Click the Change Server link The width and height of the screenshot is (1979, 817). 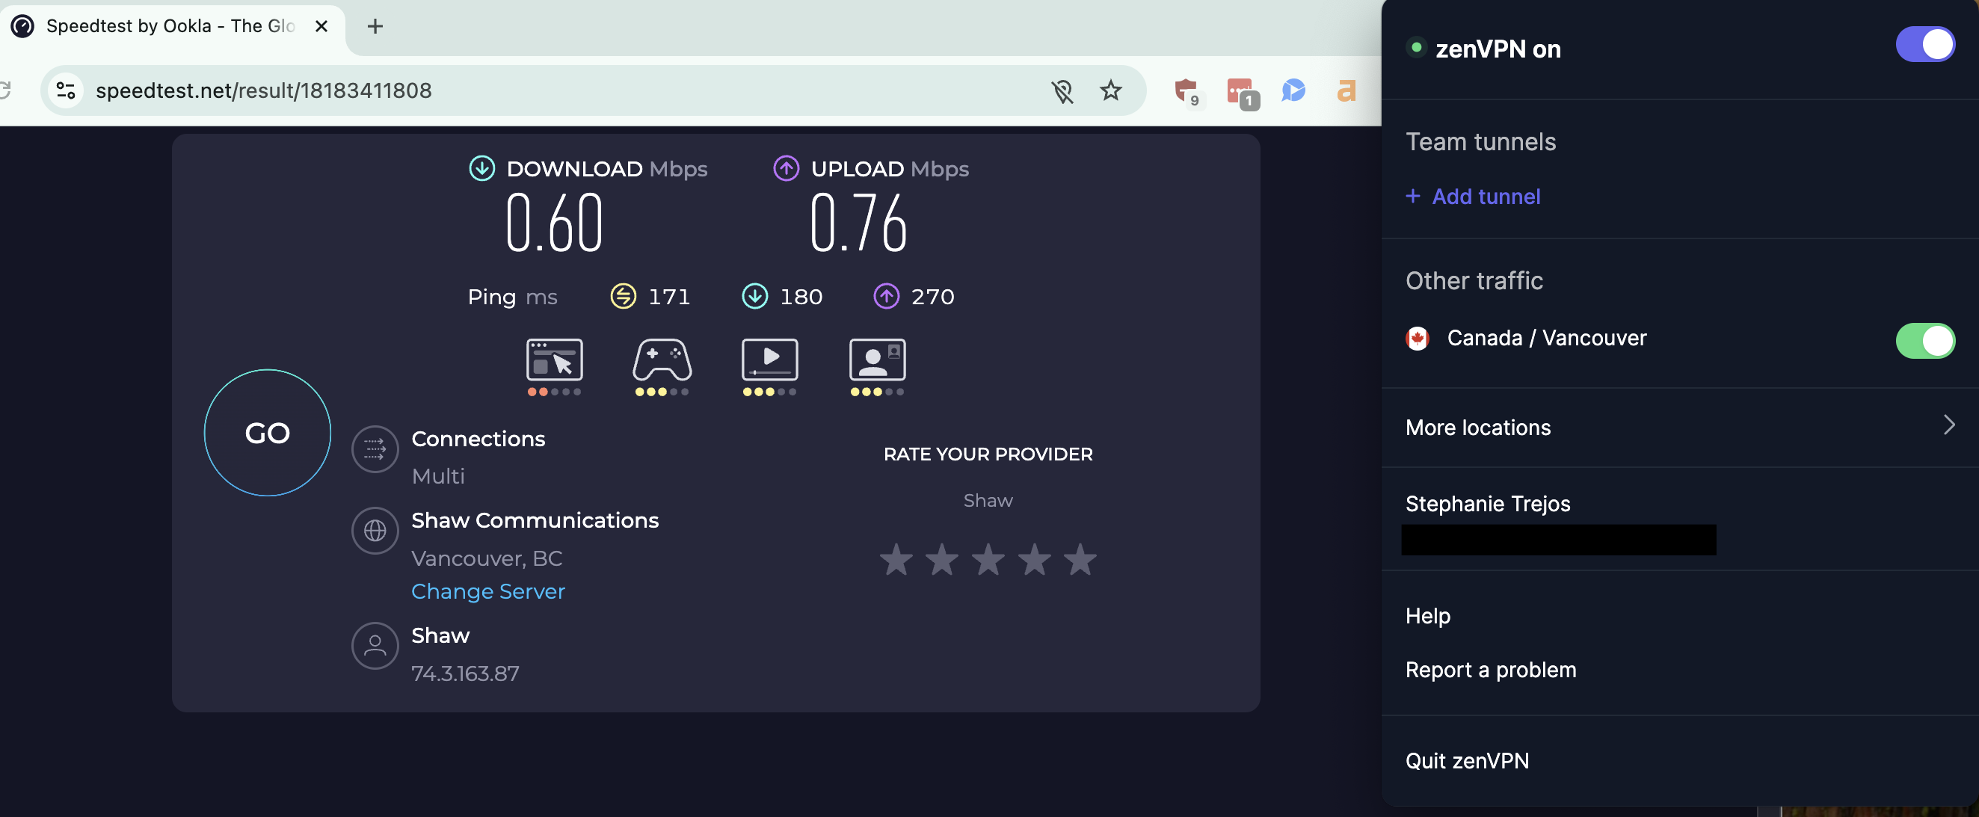click(488, 591)
